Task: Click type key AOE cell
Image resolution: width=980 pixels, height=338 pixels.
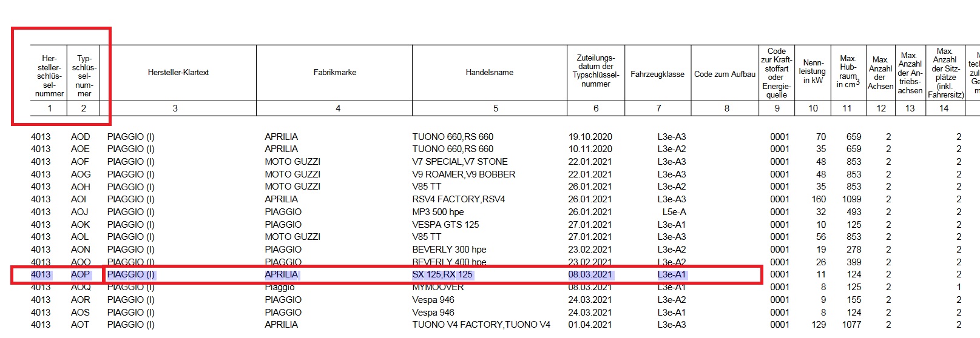Action: coord(80,149)
